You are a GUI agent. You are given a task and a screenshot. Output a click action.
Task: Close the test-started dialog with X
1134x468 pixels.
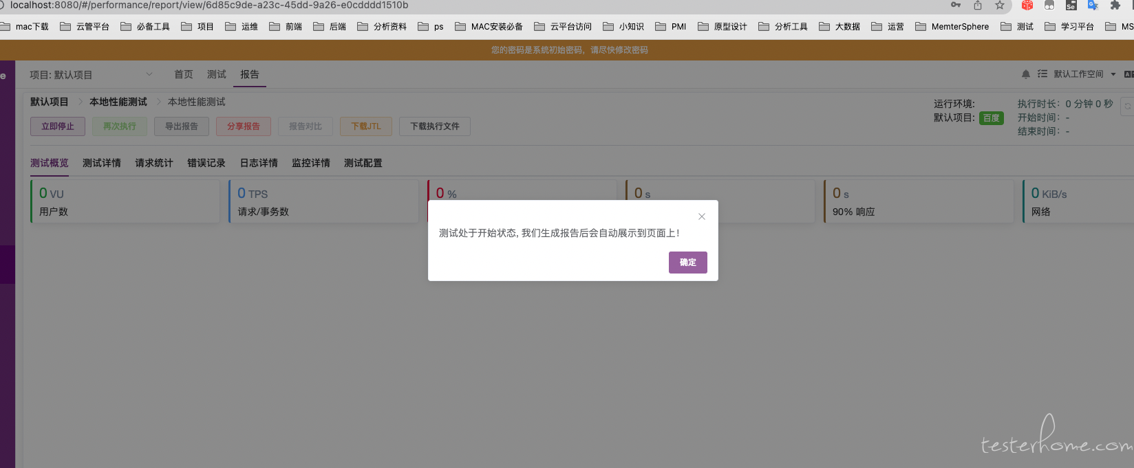(x=702, y=216)
